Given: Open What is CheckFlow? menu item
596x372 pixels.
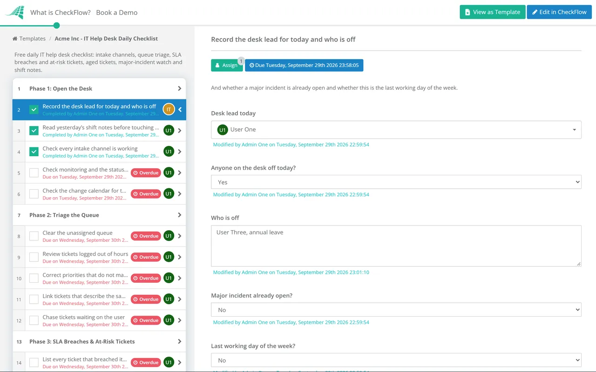Looking at the screenshot, I should pos(61,13).
